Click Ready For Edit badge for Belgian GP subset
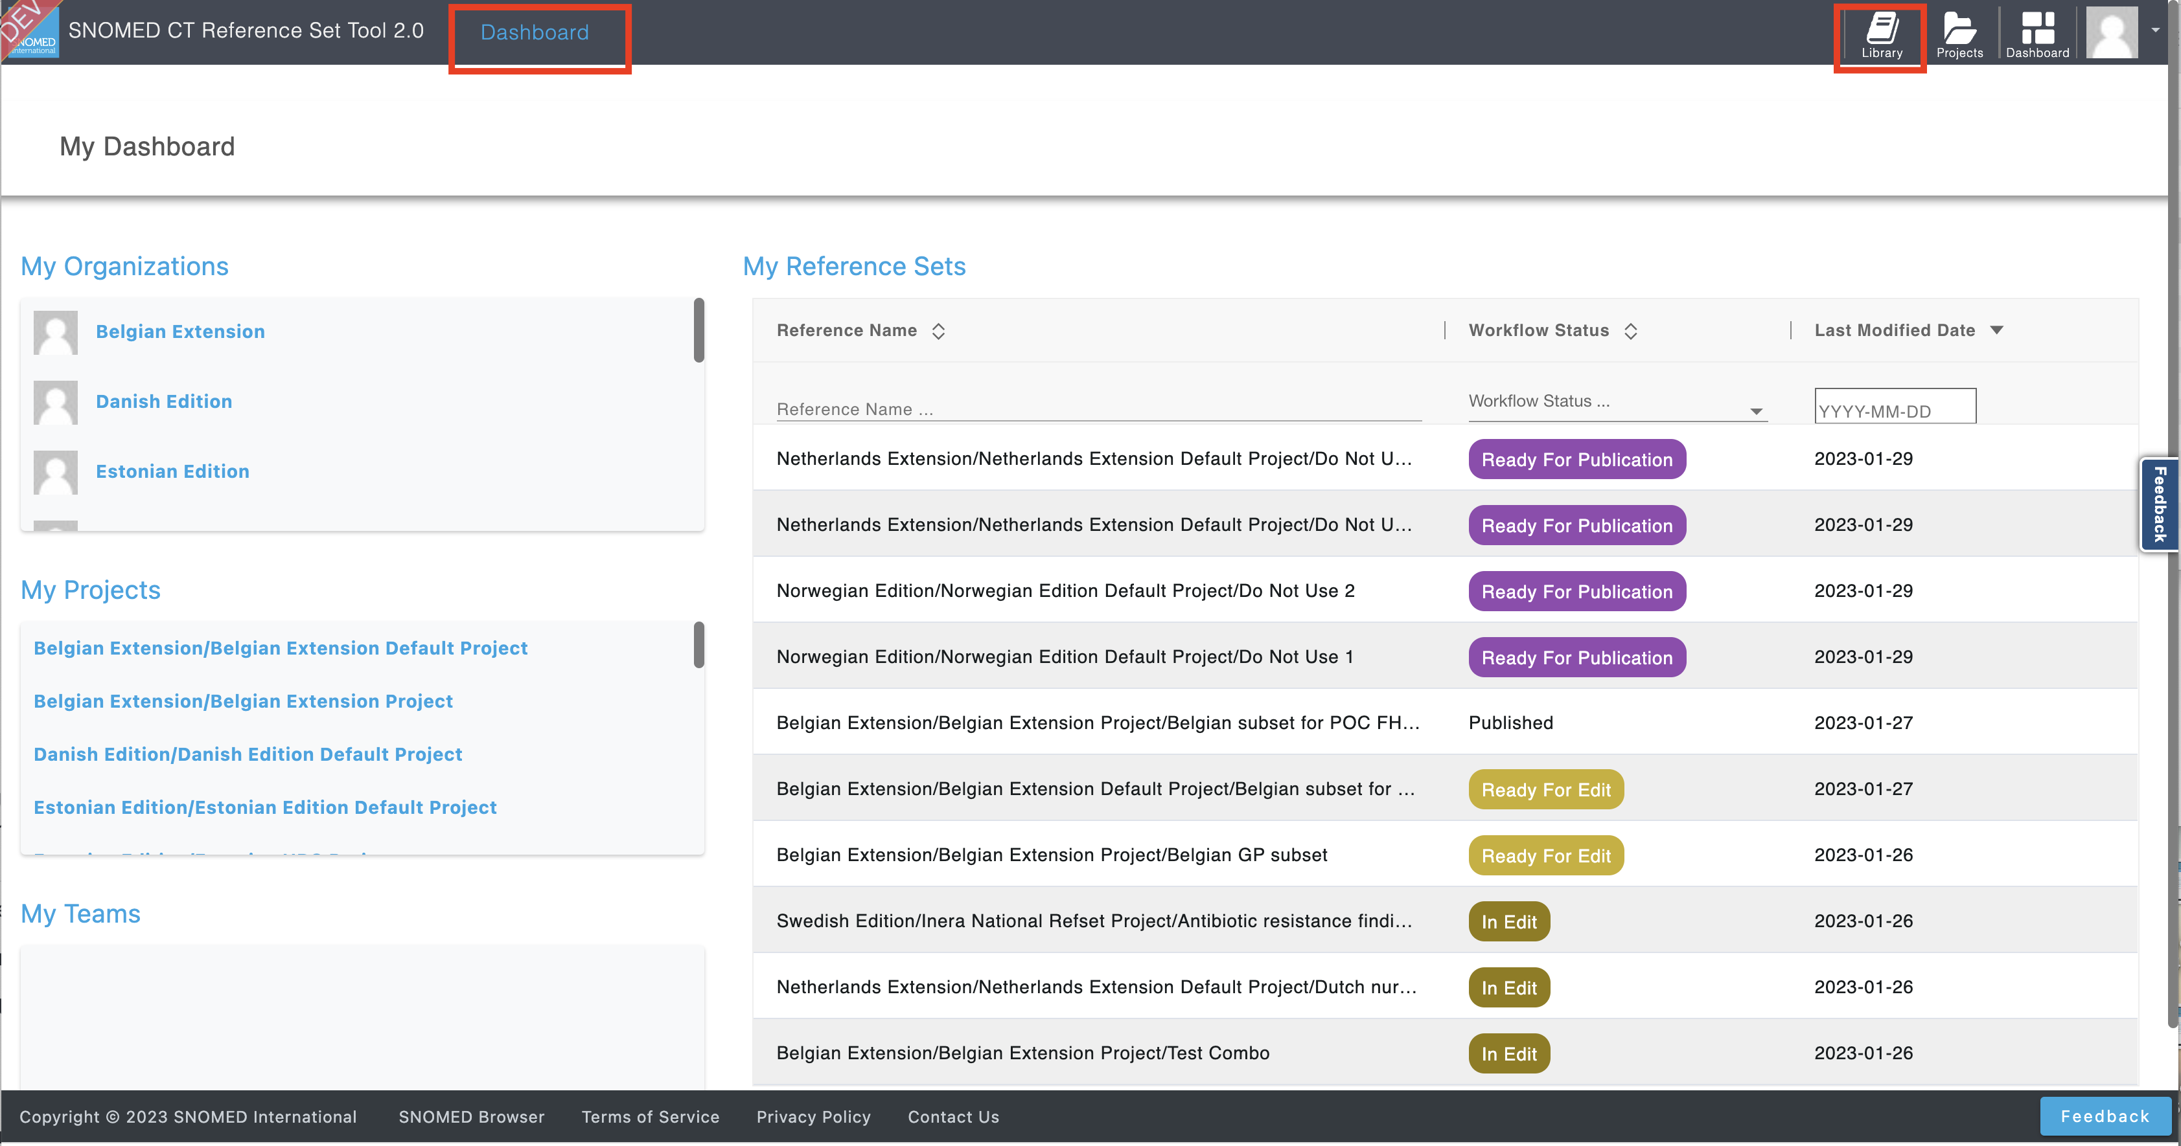The width and height of the screenshot is (2181, 1146). [x=1546, y=855]
